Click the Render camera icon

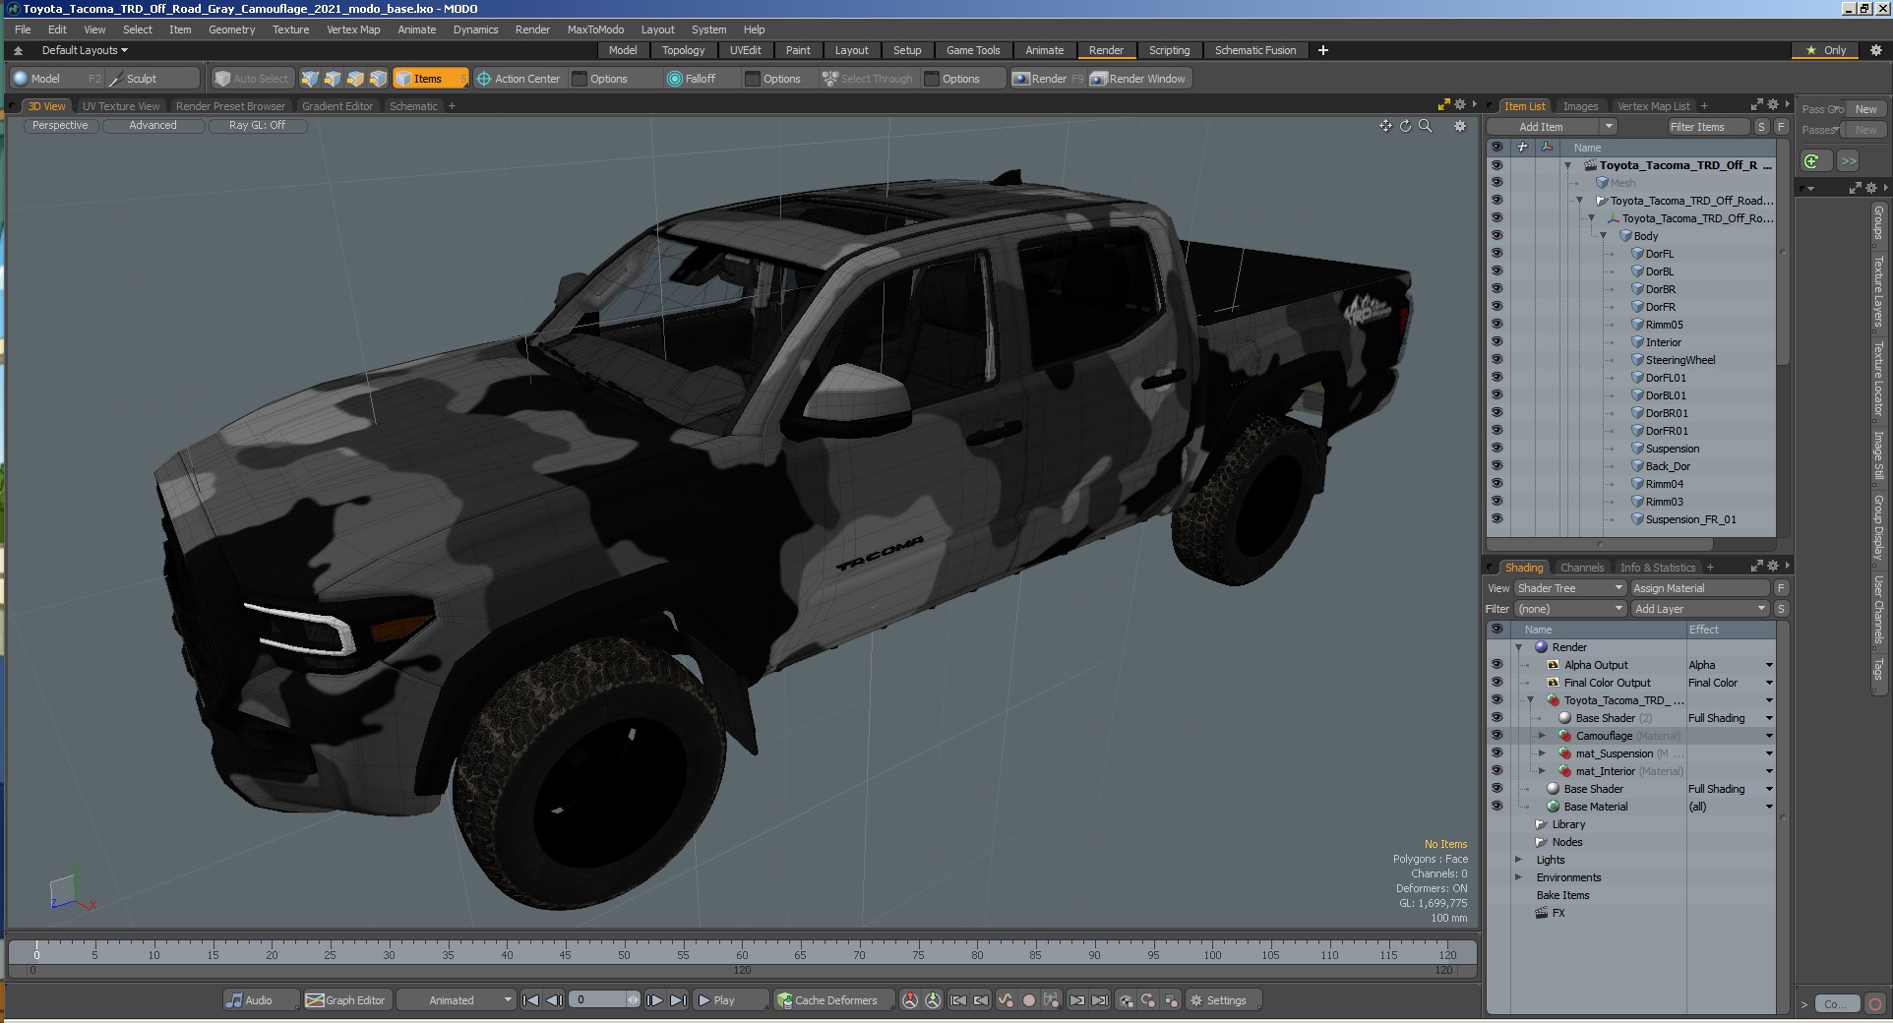[1021, 79]
